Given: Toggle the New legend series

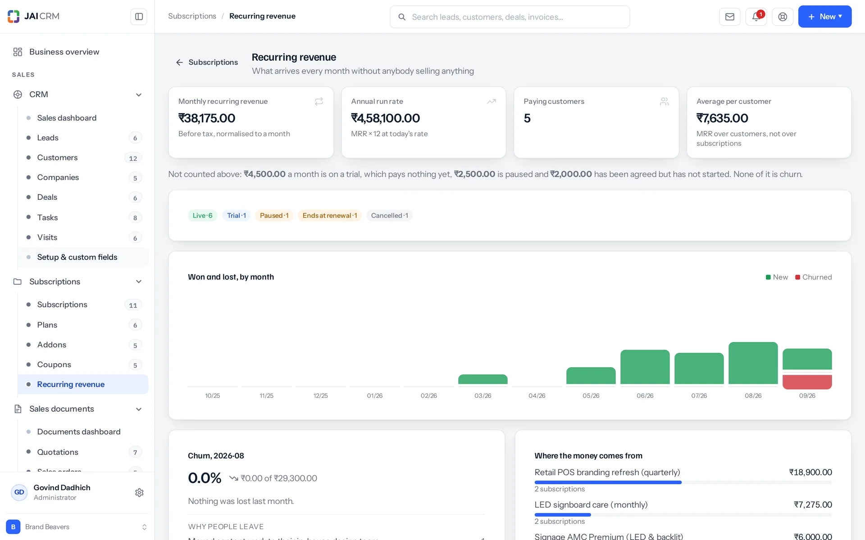Looking at the screenshot, I should click(777, 277).
